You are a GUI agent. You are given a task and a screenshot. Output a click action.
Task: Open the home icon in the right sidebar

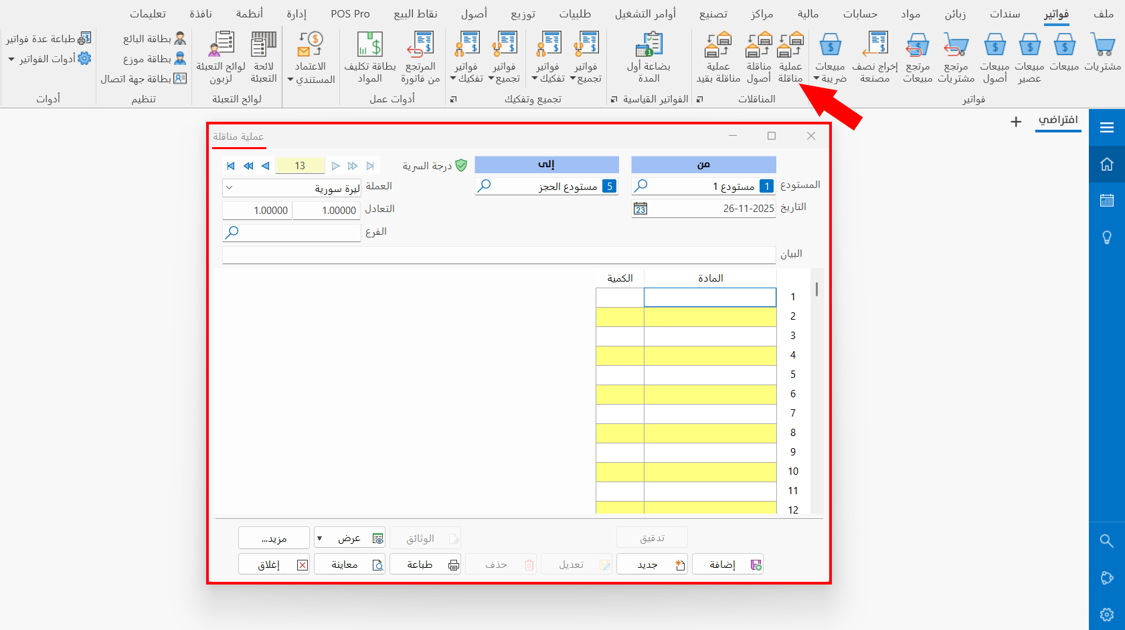point(1106,164)
